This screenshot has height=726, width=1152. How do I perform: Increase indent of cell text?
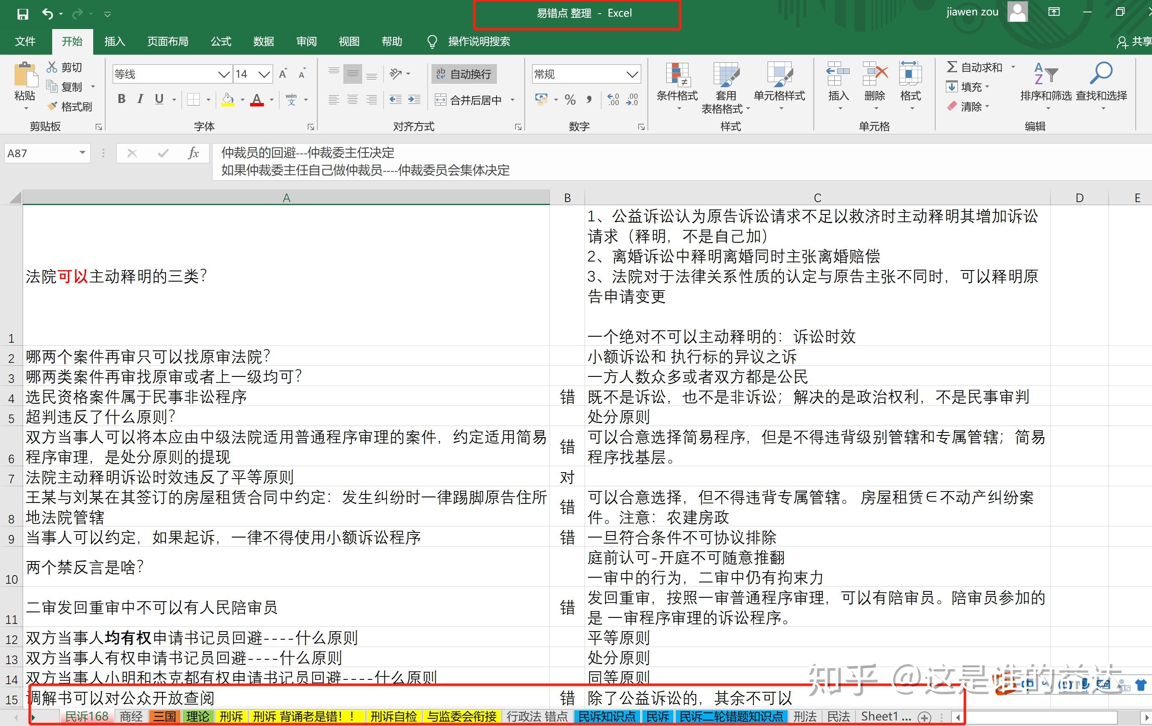click(414, 100)
